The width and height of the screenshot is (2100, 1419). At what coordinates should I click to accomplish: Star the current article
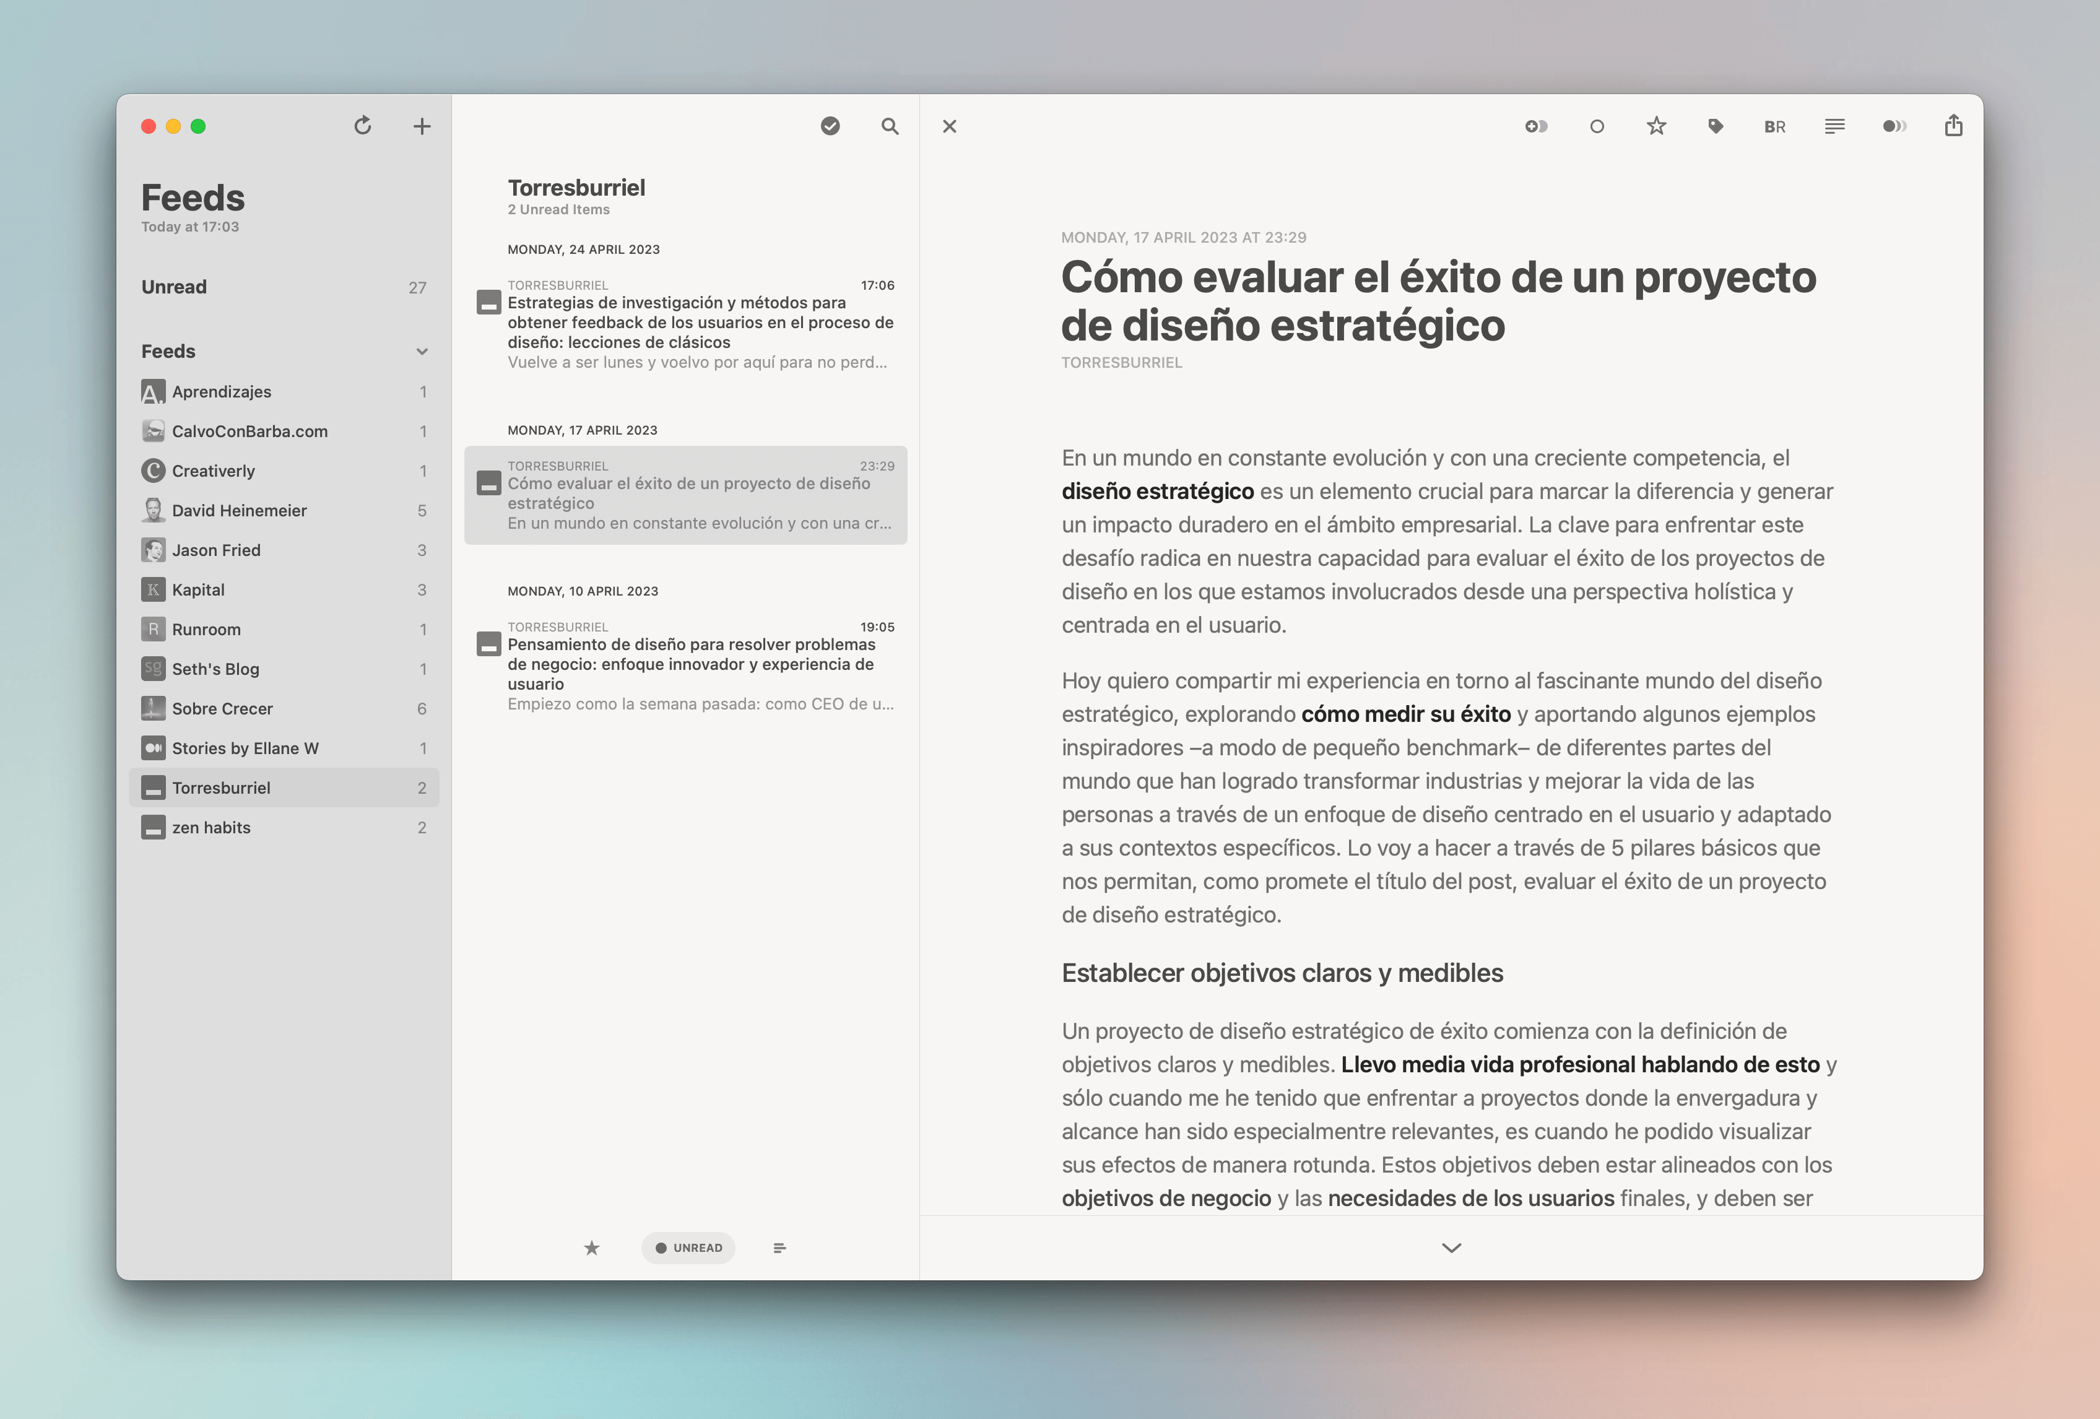1656,126
